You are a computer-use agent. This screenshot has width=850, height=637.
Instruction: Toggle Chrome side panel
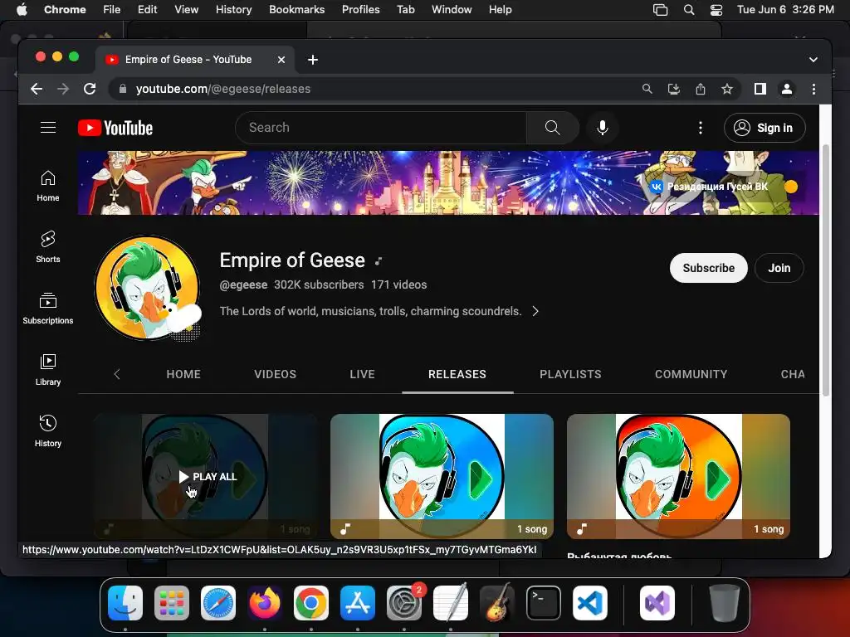(760, 89)
